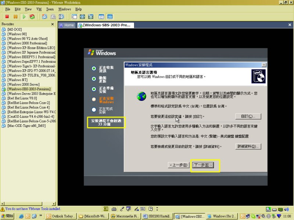Image resolution: width=294 pixels, height=220 pixels.
Task: Select [Windows XP Japanese Professional] favorite
Action: [31, 52]
